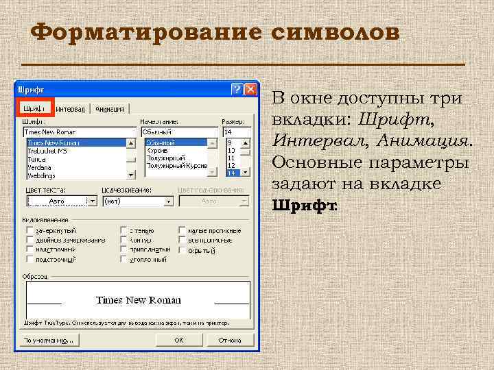
Task: Enable the зачеркнутый checkbox
Action: tap(30, 231)
